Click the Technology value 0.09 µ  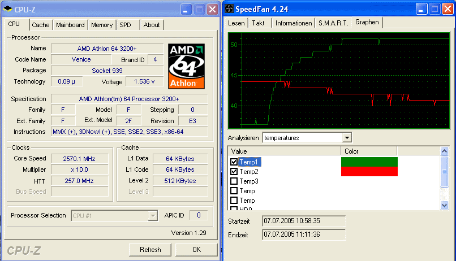tap(67, 81)
